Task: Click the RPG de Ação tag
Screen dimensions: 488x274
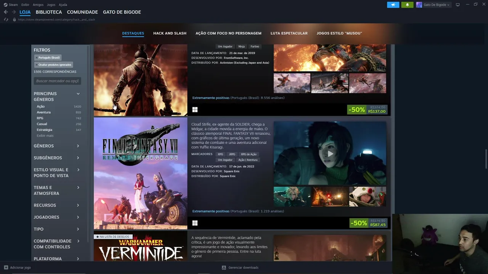Action: 249,154
